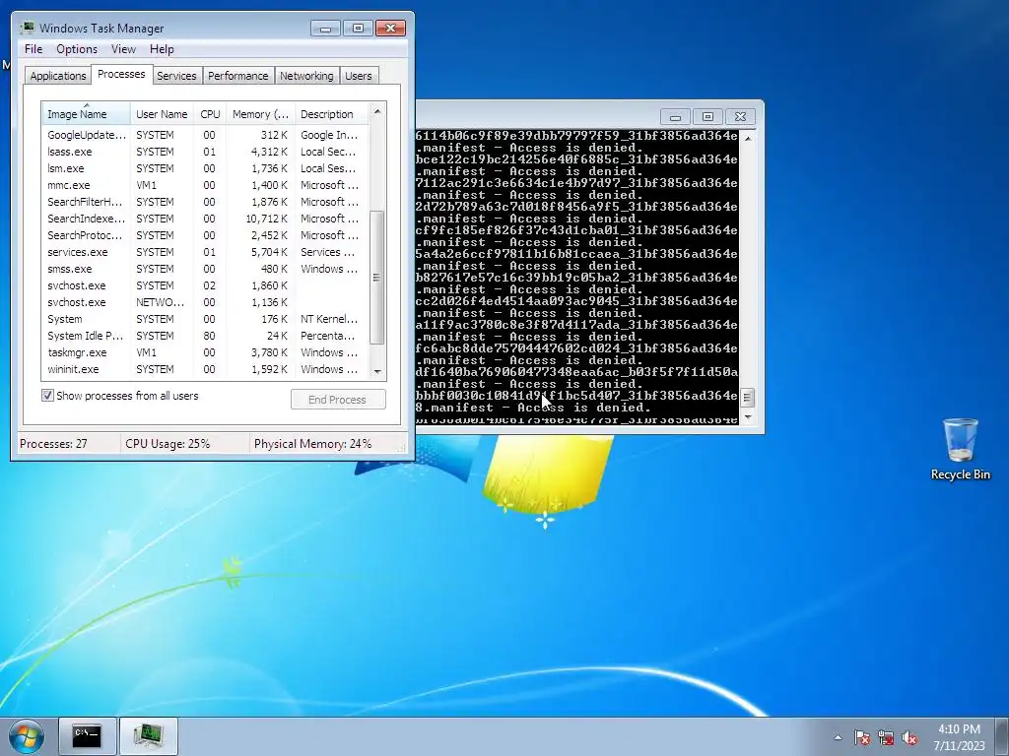
Task: Click the End Process button
Action: pyautogui.click(x=338, y=400)
